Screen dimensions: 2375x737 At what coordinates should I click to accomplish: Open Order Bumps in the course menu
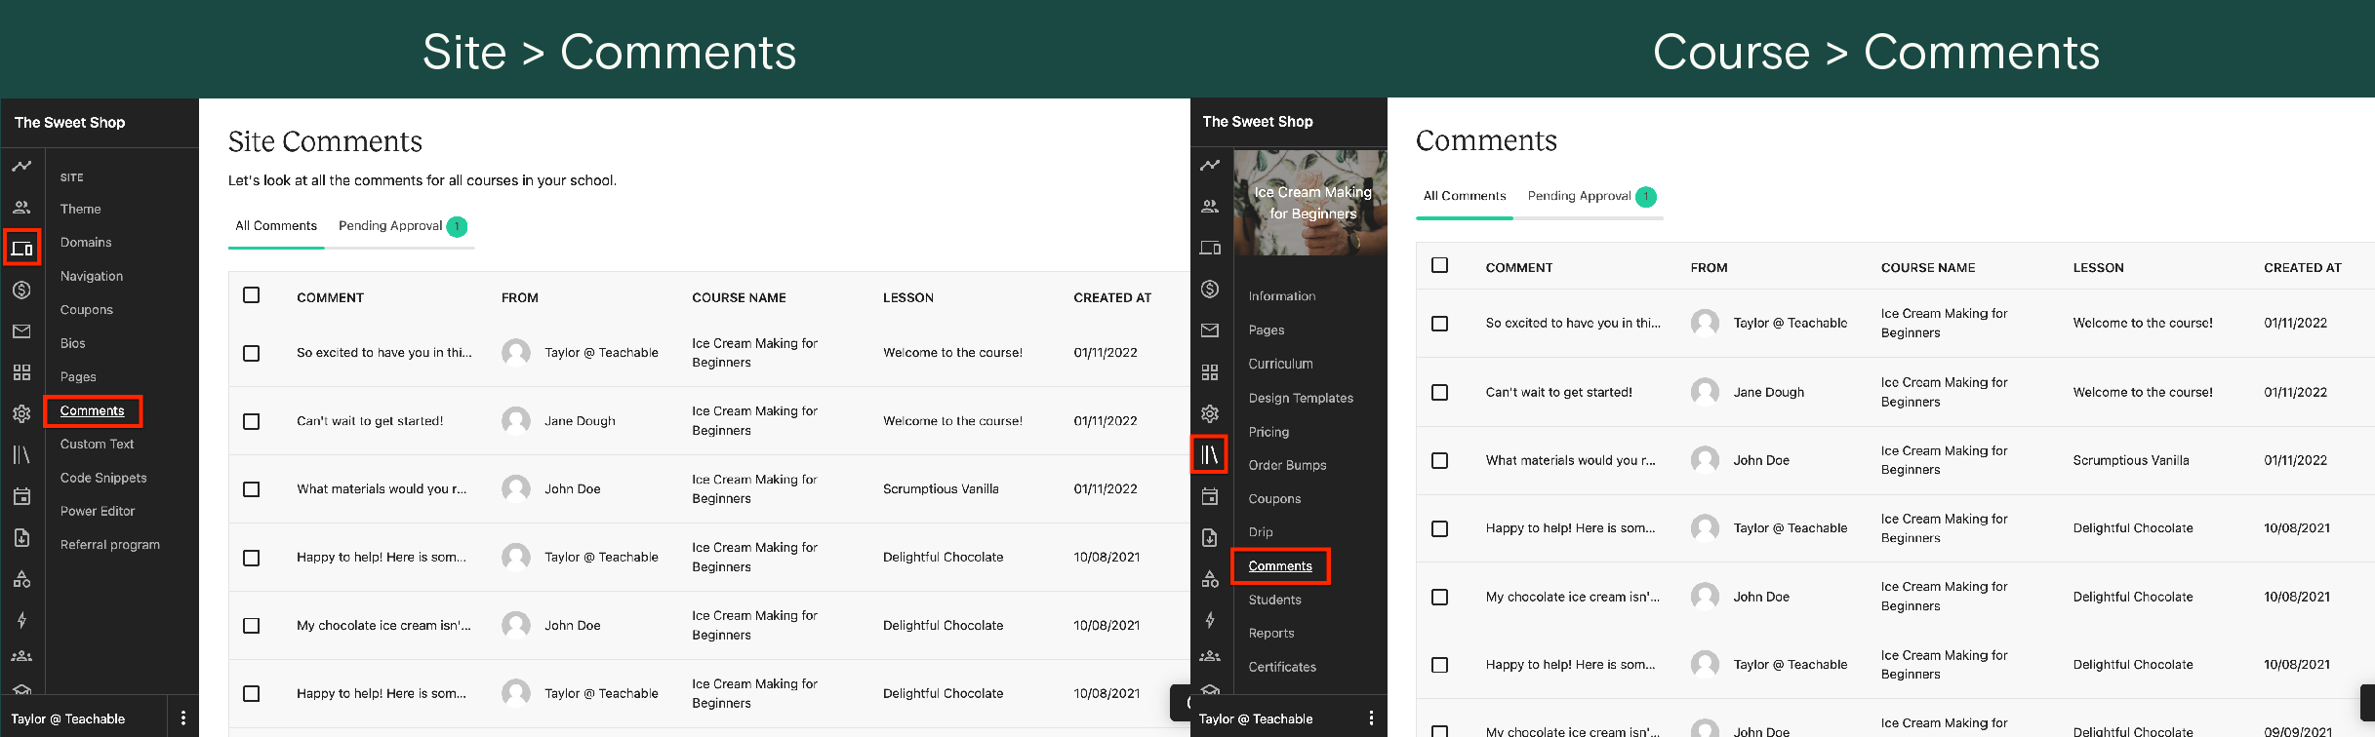click(1288, 465)
